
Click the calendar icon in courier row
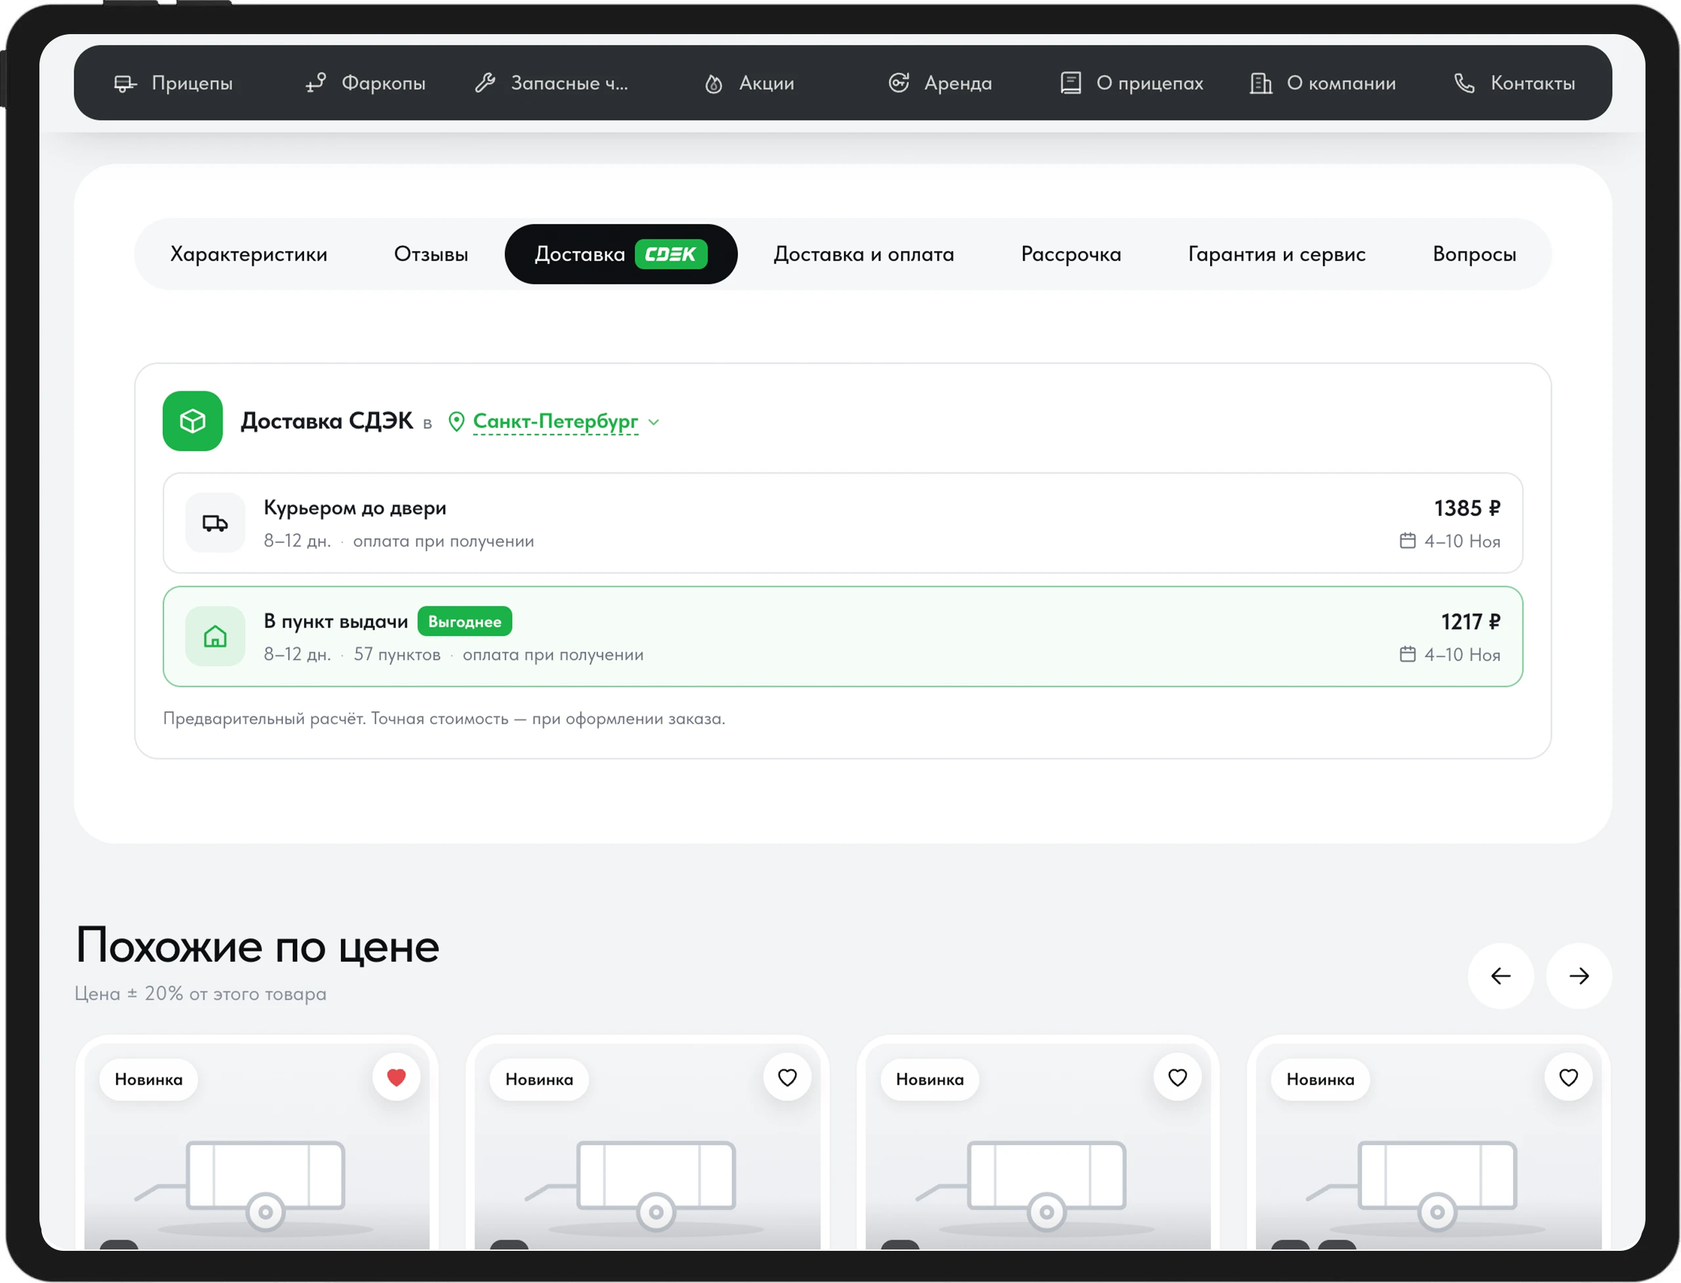coord(1408,540)
